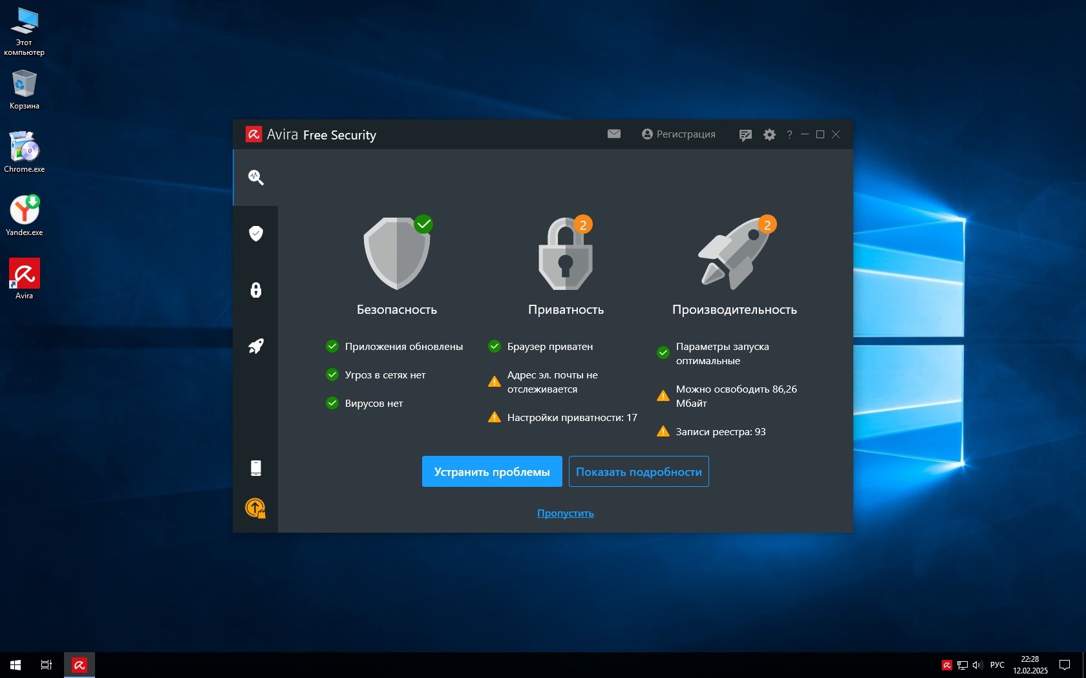Open the feedback chat icon
Screen dimensions: 1086x678
click(x=745, y=135)
